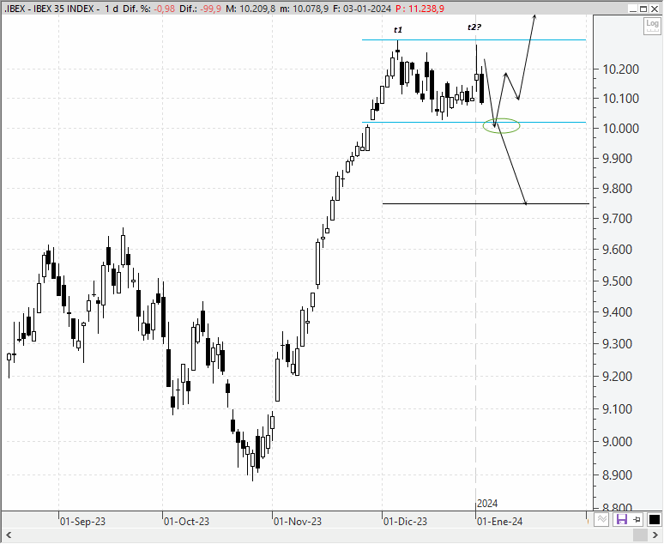The width and height of the screenshot is (664, 544).
Task: Click the 'F: 03-01-2024' date value
Action: click(x=362, y=9)
